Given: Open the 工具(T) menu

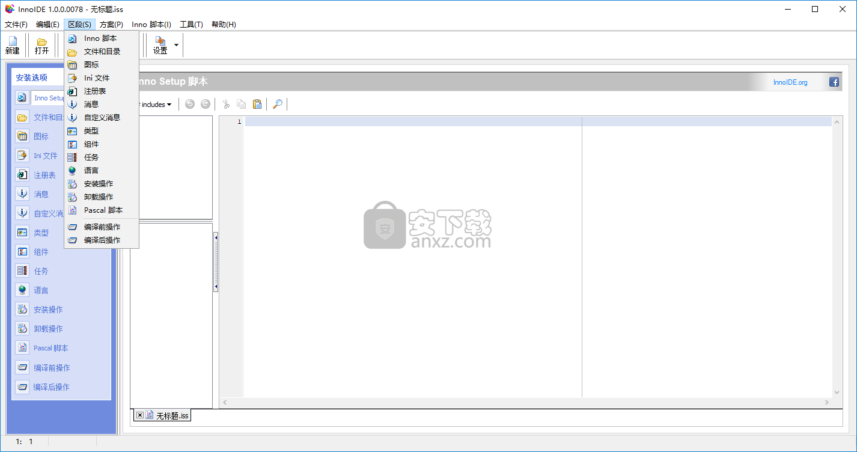Looking at the screenshot, I should pyautogui.click(x=191, y=25).
